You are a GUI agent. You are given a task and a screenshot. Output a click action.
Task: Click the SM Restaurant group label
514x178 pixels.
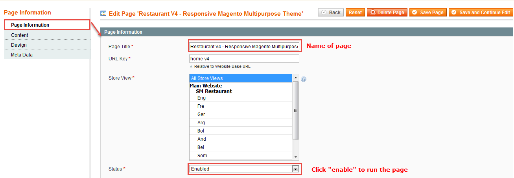tap(214, 91)
